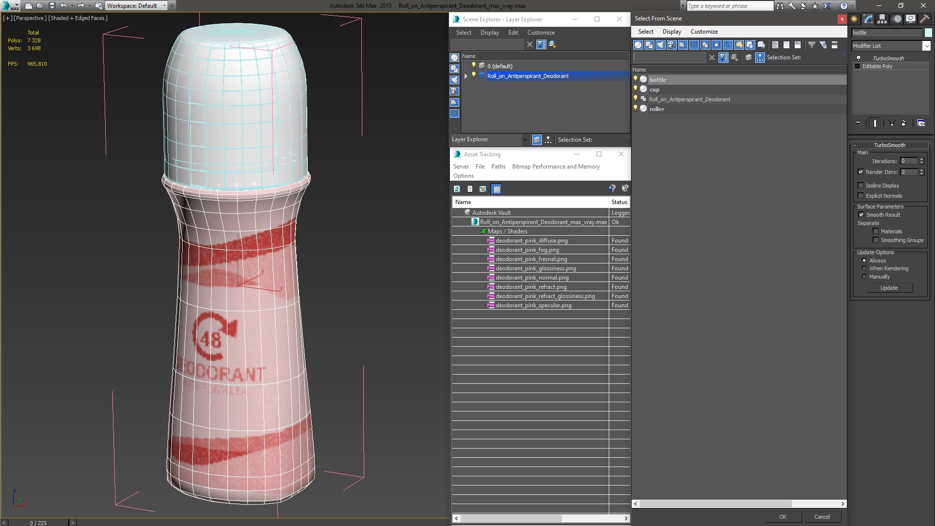Open the Motion command panel tab
The image size is (935, 526).
(x=897, y=19)
